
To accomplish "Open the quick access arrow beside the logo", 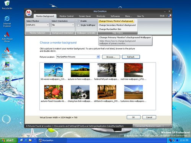I will pos(35,11).
